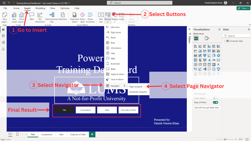The width and height of the screenshot is (251, 141).
Task: Click the Share button
Action: pos(243,8)
